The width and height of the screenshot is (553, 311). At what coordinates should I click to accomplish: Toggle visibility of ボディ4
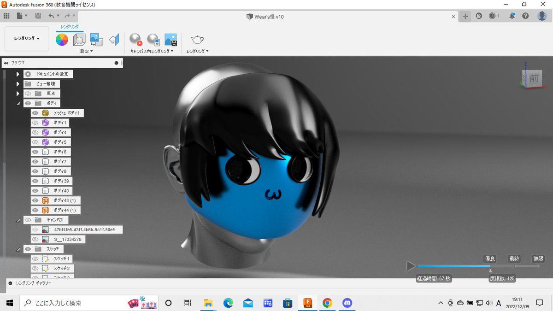(35, 132)
